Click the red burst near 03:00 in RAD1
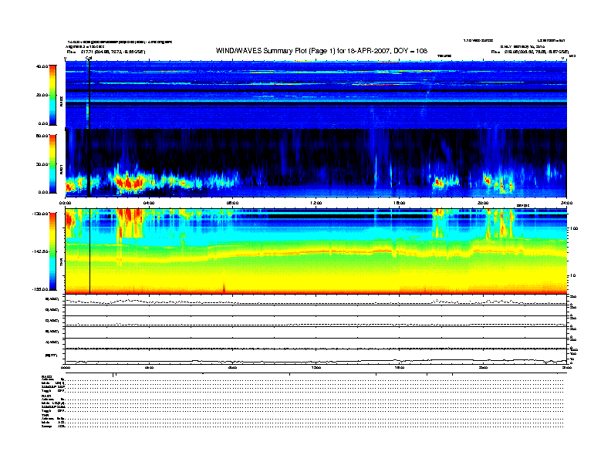Screen dimensions: 611x472 point(130,182)
